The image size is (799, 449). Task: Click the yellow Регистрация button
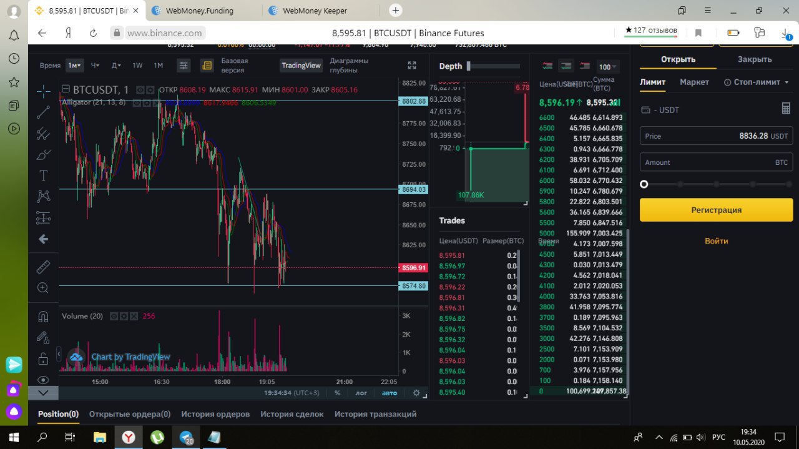point(717,210)
